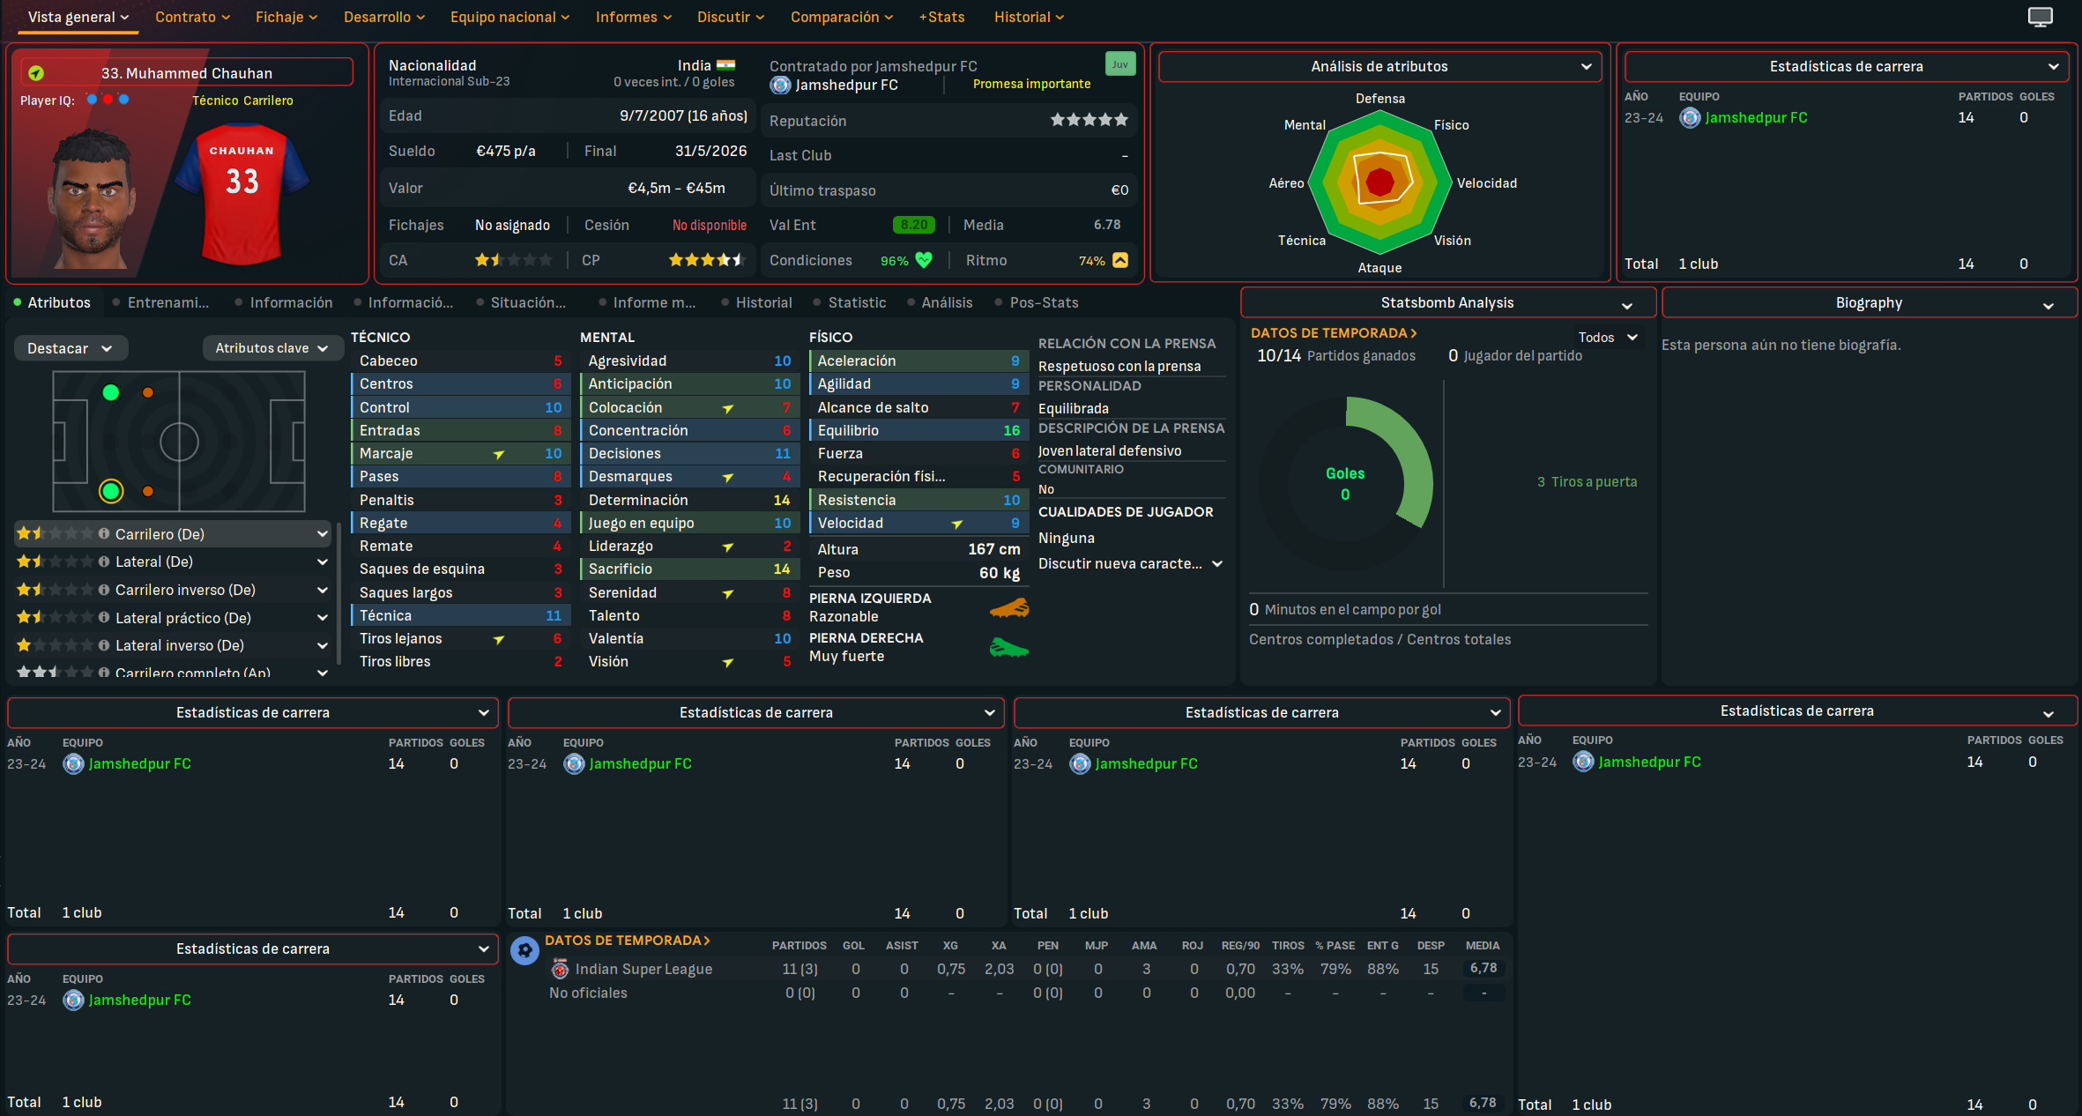Open the Atributos clave dropdown
This screenshot has height=1116, width=2082.
[x=273, y=348]
